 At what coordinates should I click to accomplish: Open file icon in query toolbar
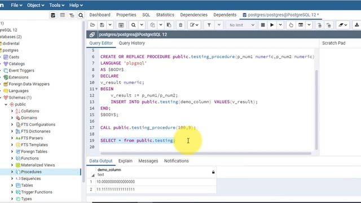tap(93, 25)
